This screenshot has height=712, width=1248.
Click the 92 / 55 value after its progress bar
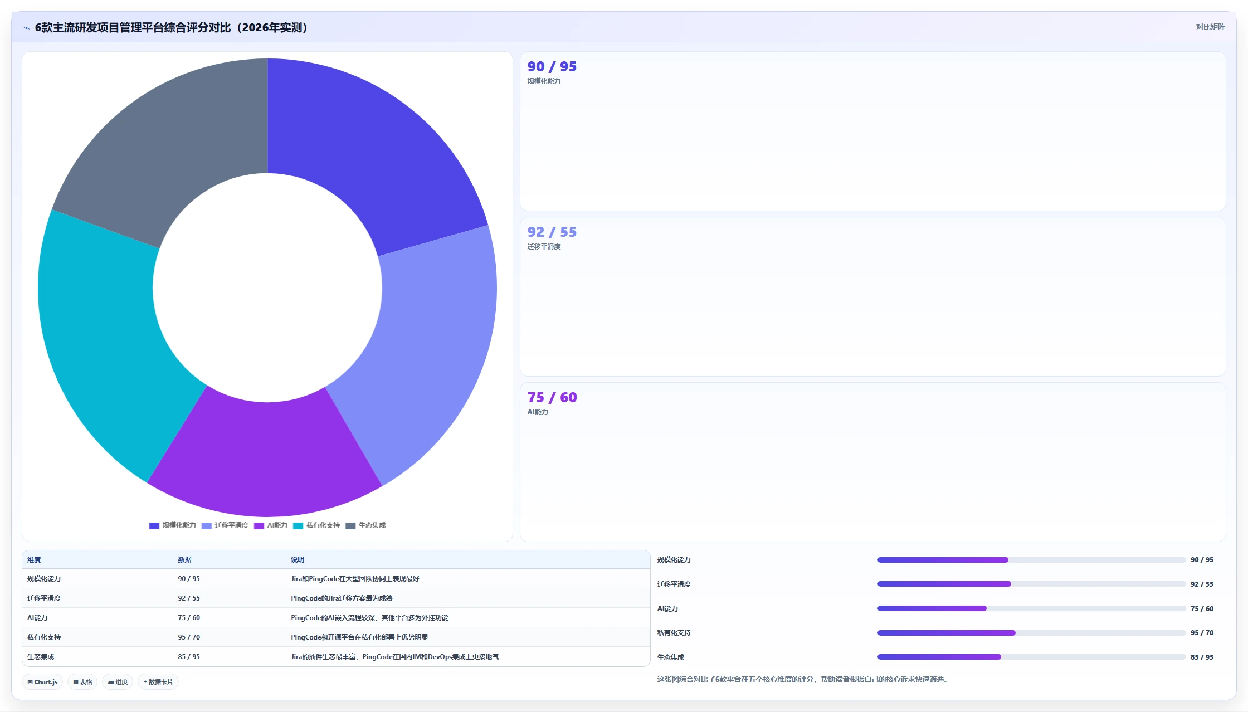click(x=1202, y=584)
